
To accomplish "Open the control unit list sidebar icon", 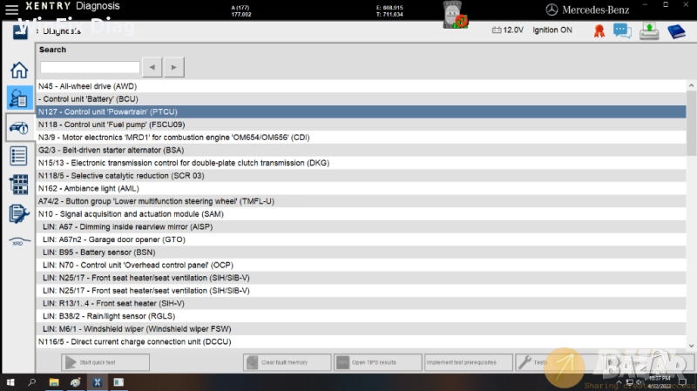I will click(18, 156).
